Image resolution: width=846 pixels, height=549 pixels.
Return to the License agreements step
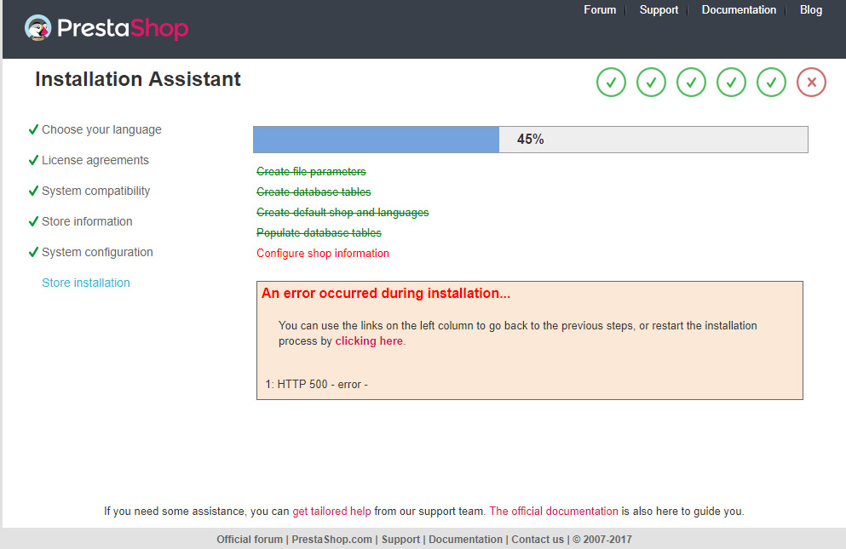95,160
